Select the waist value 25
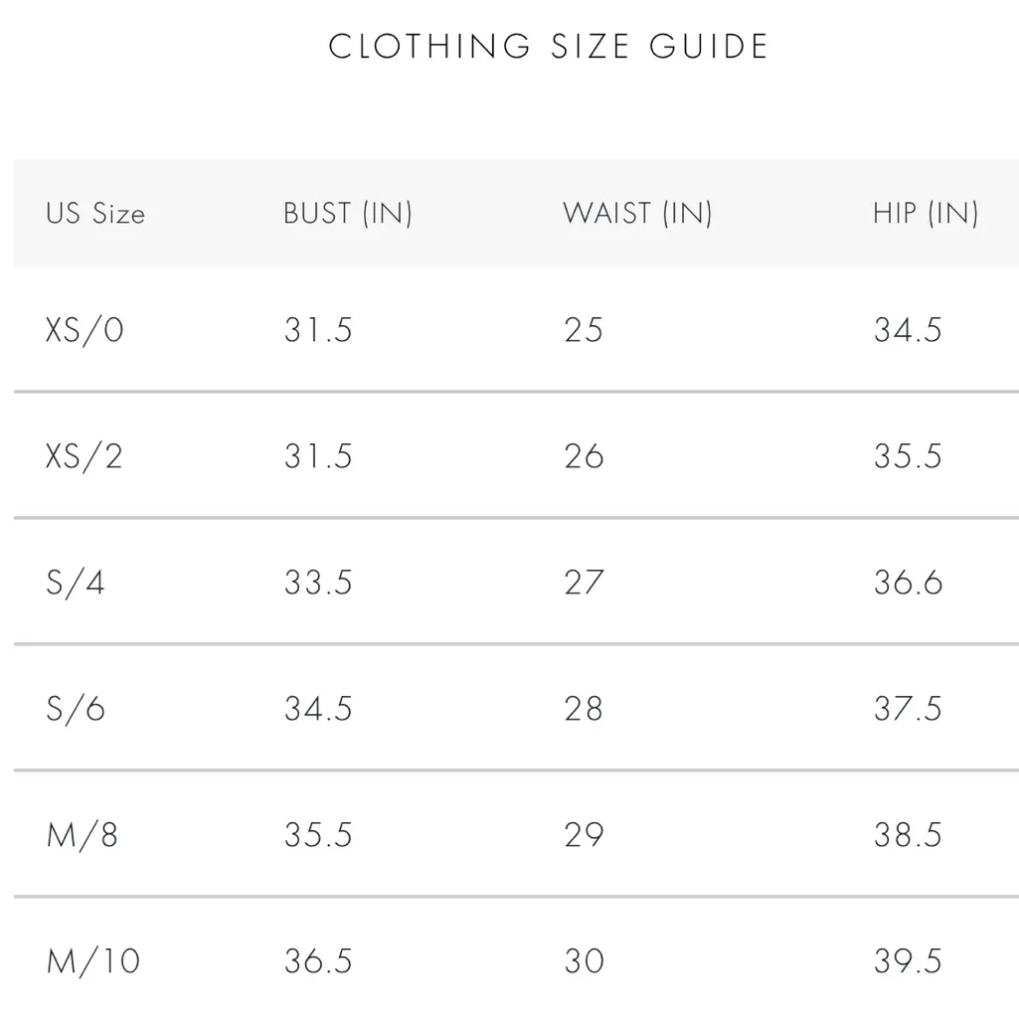1019x1019 pixels. 584,330
